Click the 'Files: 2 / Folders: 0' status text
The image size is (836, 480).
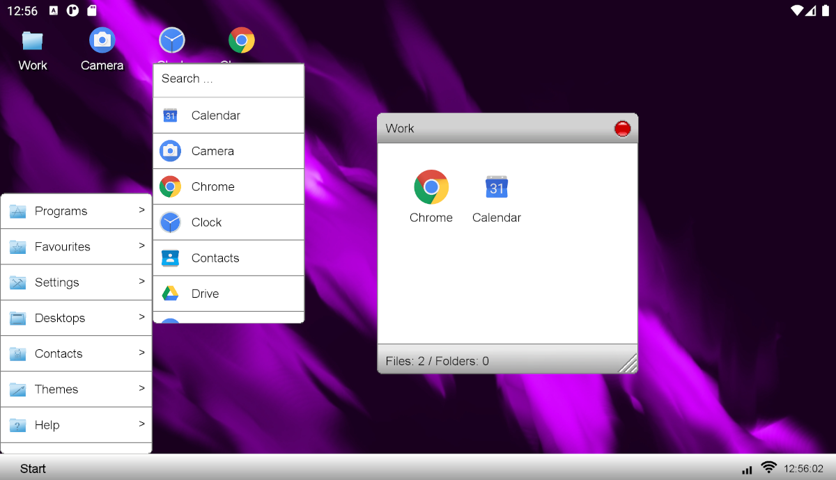(x=438, y=361)
